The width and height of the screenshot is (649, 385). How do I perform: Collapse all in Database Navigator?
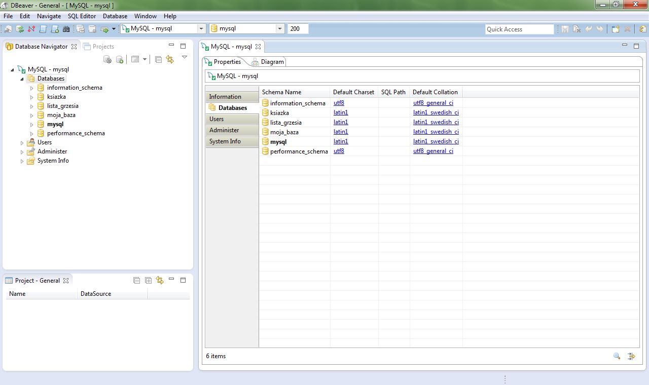158,59
